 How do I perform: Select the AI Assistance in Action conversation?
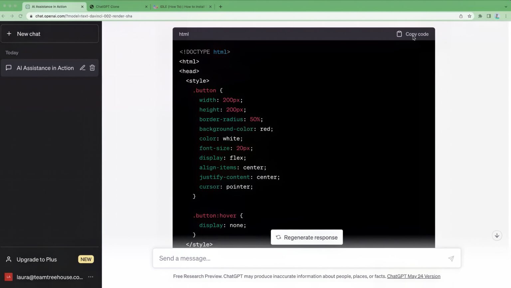[x=45, y=68]
